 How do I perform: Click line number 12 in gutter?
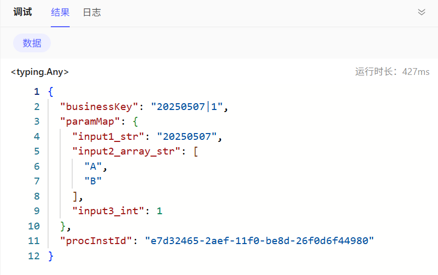(x=34, y=256)
